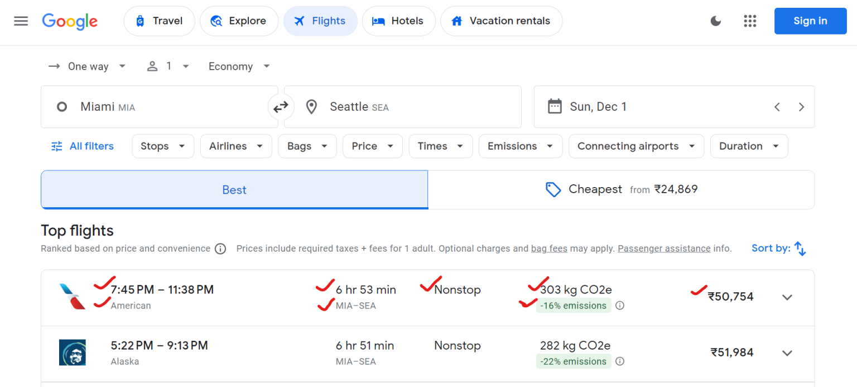The height and width of the screenshot is (387, 857).
Task: Open the main hamburger menu
Action: click(21, 21)
